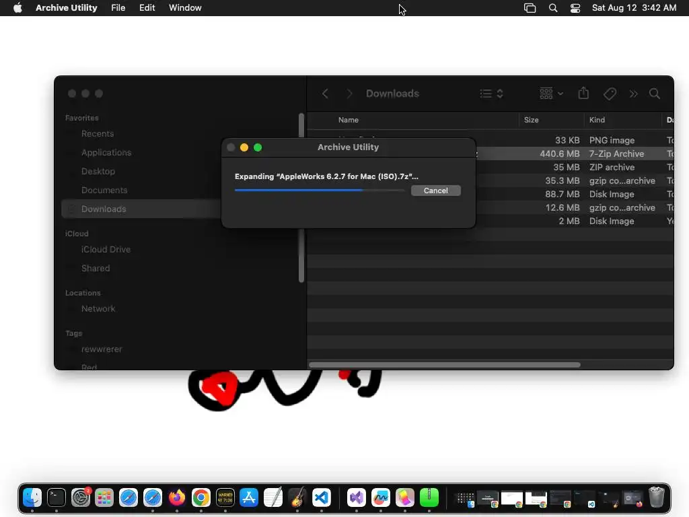
Task: Click the horizontal scrollbar in the Finder file list
Action: pyautogui.click(x=445, y=365)
